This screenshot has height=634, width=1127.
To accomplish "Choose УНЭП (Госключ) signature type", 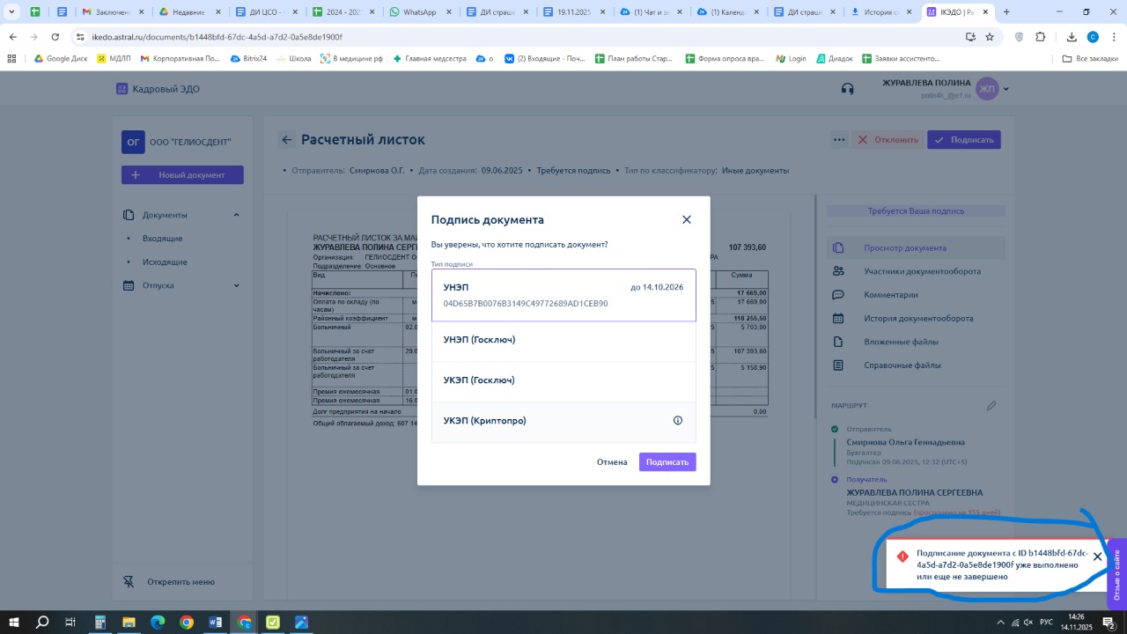I will point(563,340).
